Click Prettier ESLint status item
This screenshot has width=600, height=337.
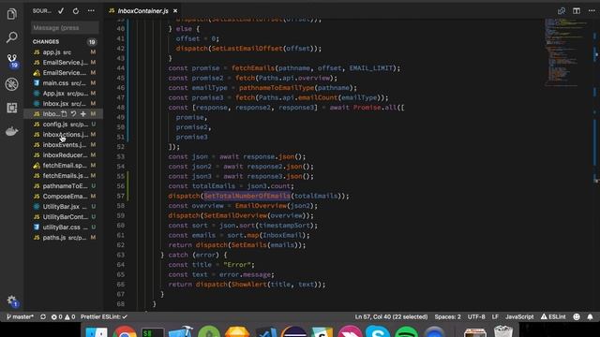click(104, 317)
